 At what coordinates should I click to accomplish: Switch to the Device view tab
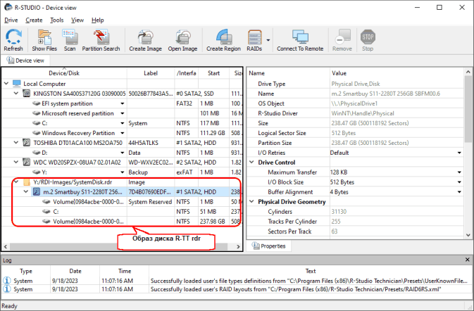pyautogui.click(x=25, y=61)
